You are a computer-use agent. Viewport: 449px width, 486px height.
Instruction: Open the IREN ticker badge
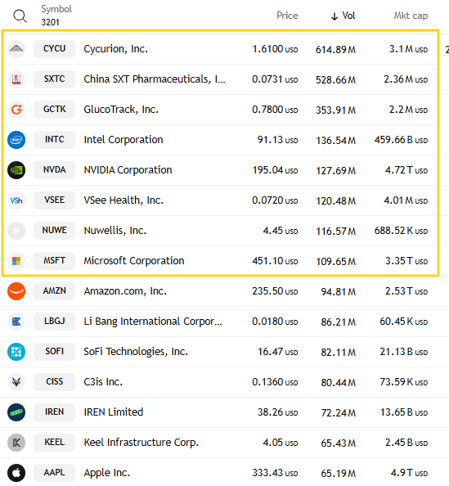(x=54, y=412)
